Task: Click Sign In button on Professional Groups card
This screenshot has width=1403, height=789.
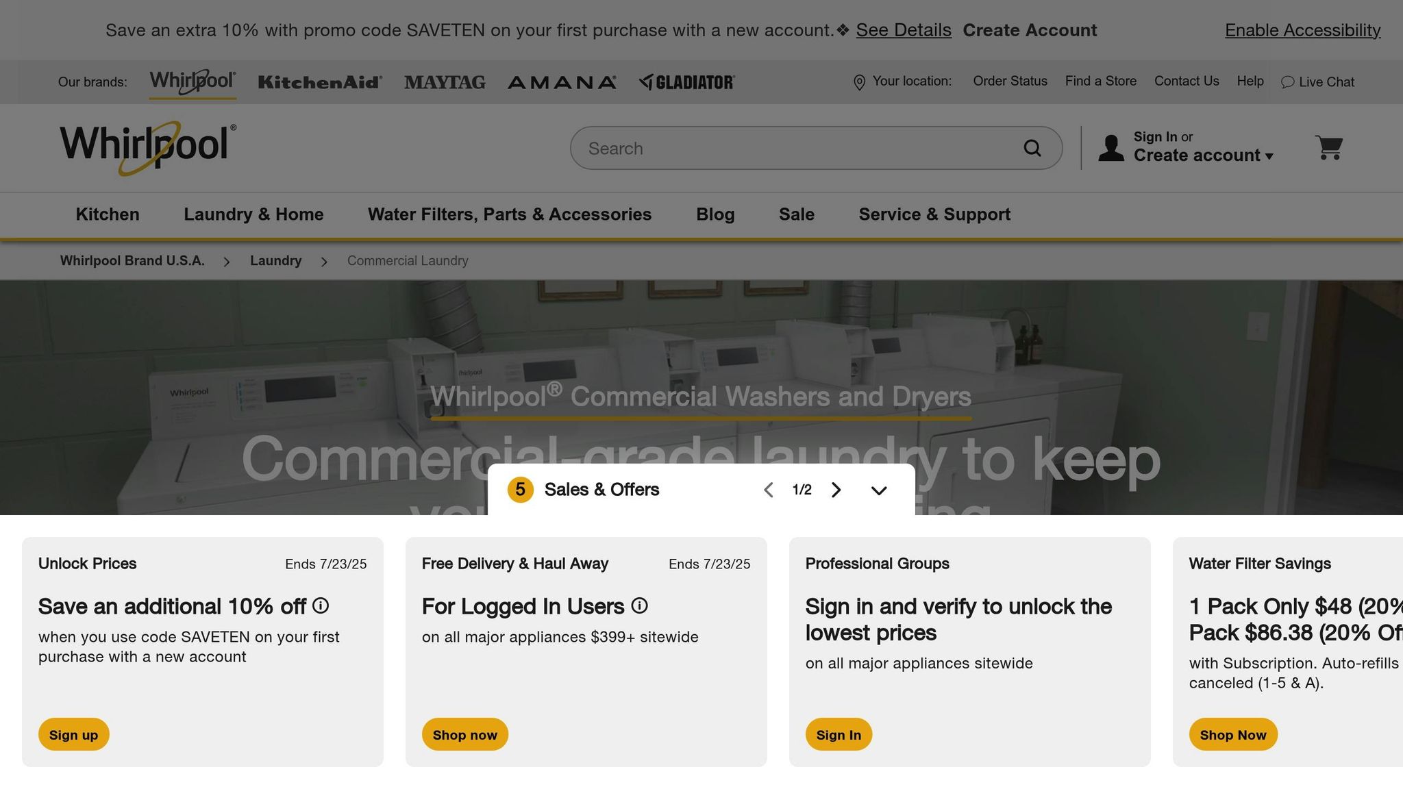Action: (x=839, y=734)
